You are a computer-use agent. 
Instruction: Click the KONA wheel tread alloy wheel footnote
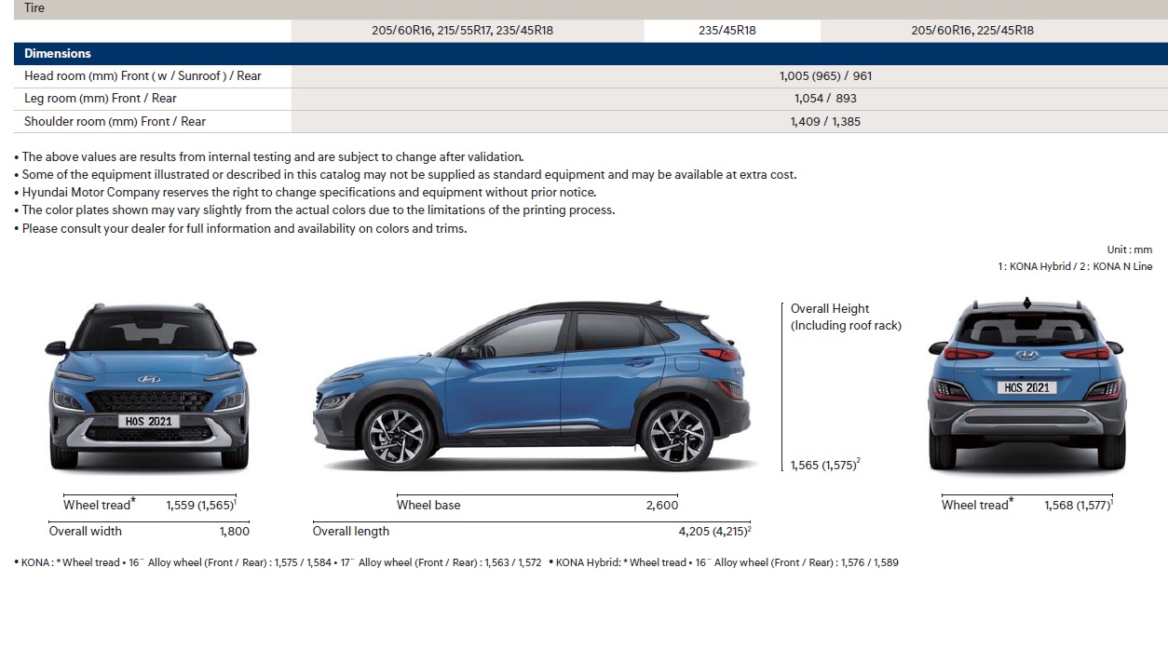[278, 562]
